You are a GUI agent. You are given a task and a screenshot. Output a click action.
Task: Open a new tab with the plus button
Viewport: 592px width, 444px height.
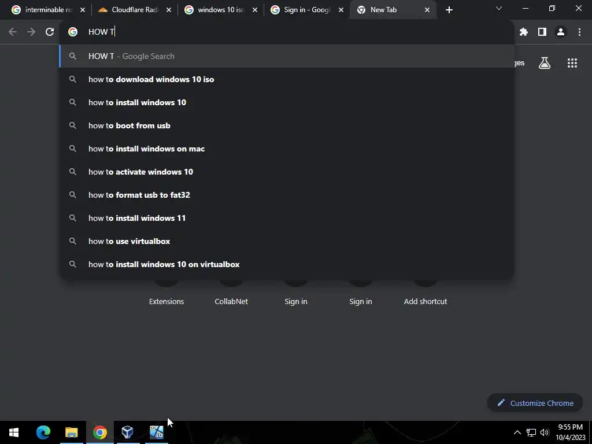449,10
